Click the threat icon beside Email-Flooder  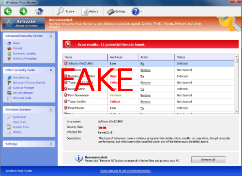click(x=66, y=108)
